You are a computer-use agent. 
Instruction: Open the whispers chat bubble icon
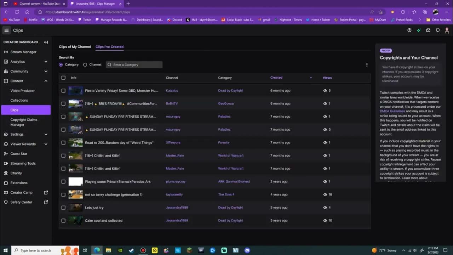438,30
